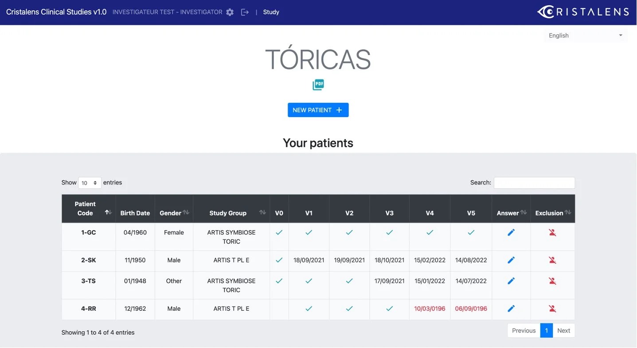The height and width of the screenshot is (348, 637).
Task: Exclude patient 3-TS using the red icon
Action: coord(552,281)
